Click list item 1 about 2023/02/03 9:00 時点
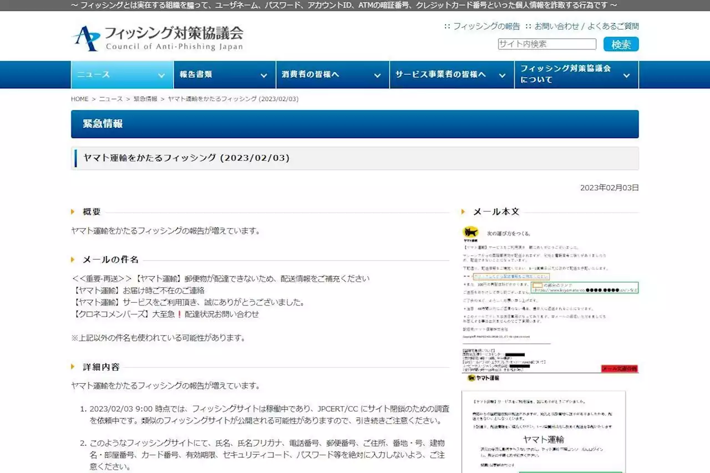This screenshot has height=473, width=710. 270,414
